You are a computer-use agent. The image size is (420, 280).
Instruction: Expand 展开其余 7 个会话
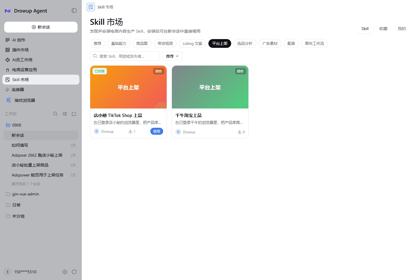point(26,184)
